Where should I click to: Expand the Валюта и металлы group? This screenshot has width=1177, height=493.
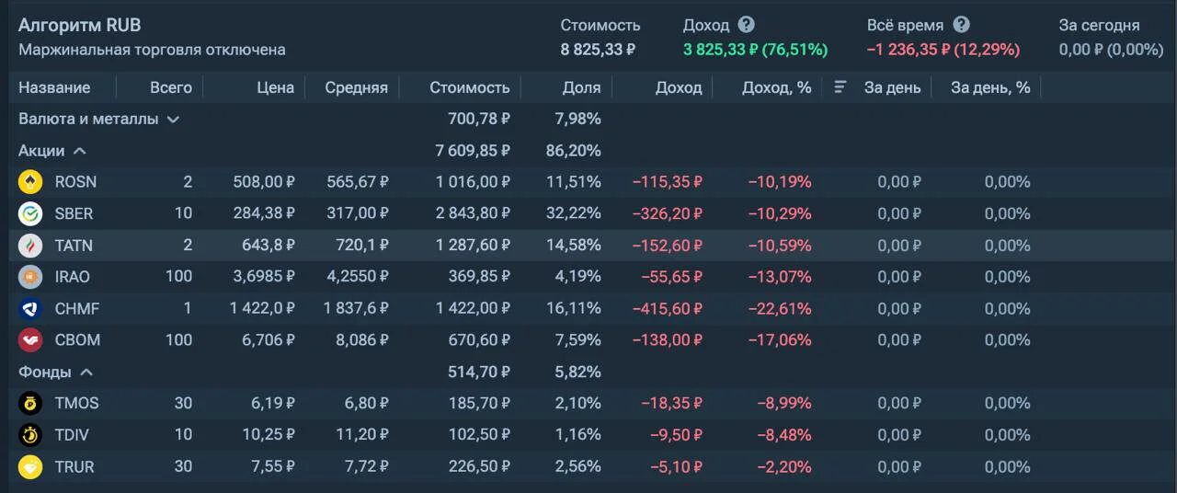(x=173, y=119)
